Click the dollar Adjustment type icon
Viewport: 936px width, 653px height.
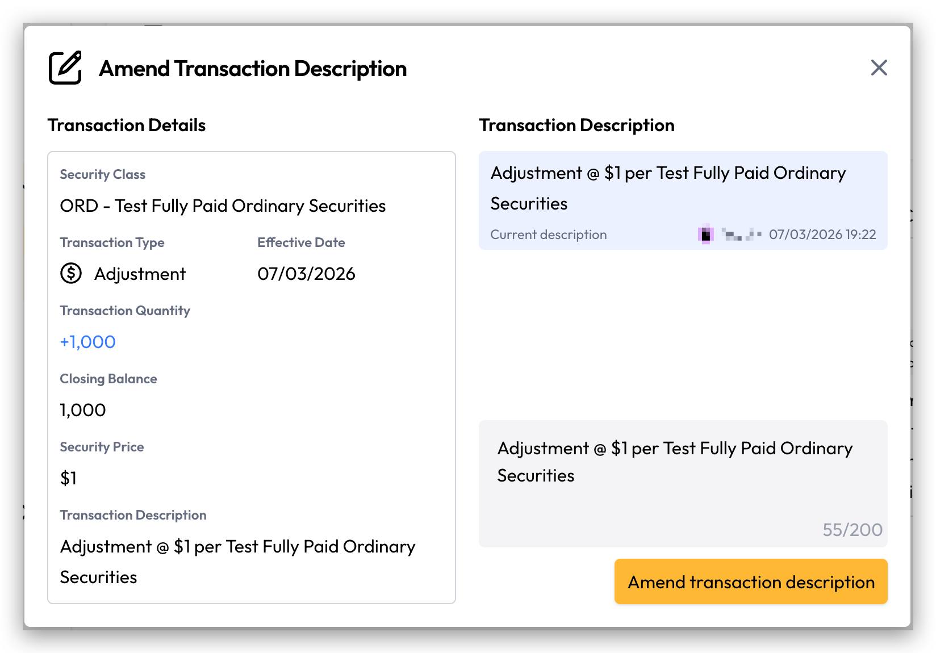pyautogui.click(x=71, y=273)
